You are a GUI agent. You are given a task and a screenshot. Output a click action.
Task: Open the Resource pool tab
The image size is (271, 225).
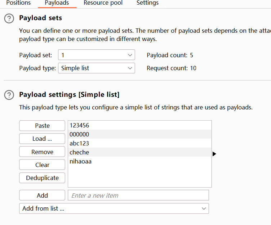[x=103, y=3]
